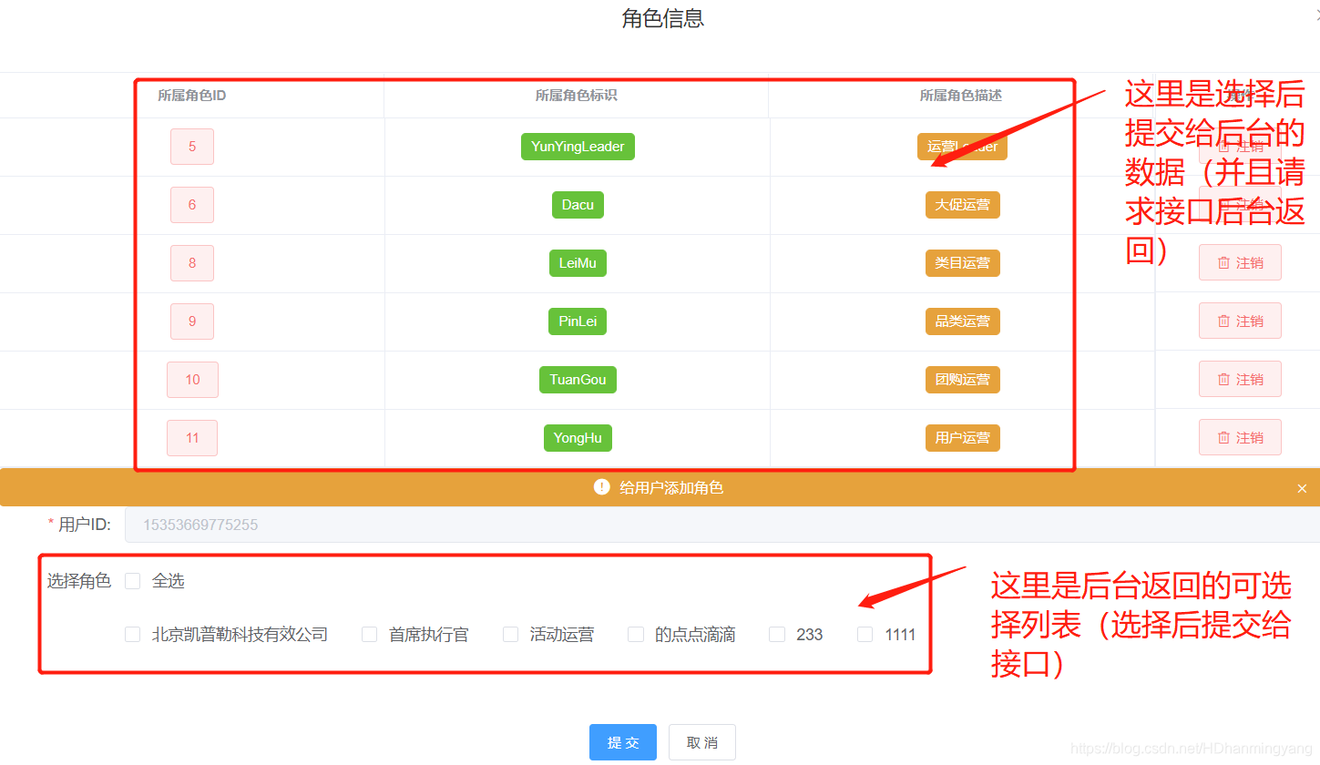Click the orange 大促运营 description tag

(x=963, y=205)
